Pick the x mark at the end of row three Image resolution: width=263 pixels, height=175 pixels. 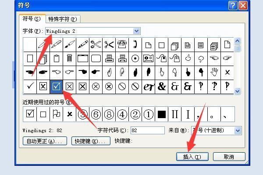227,72
